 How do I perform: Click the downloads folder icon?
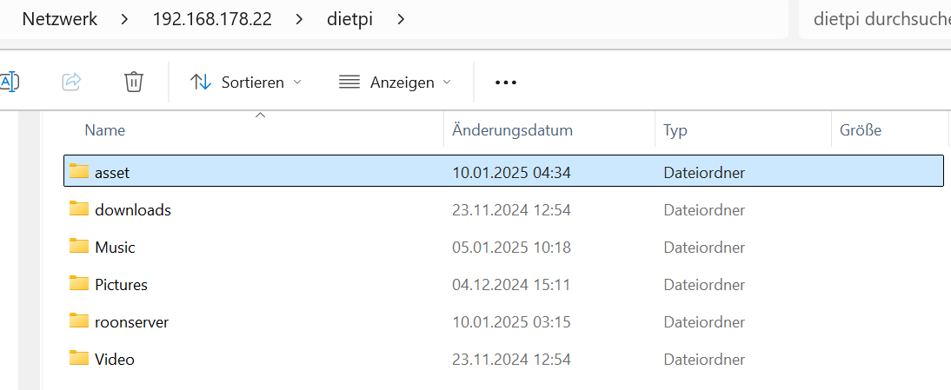tap(79, 209)
